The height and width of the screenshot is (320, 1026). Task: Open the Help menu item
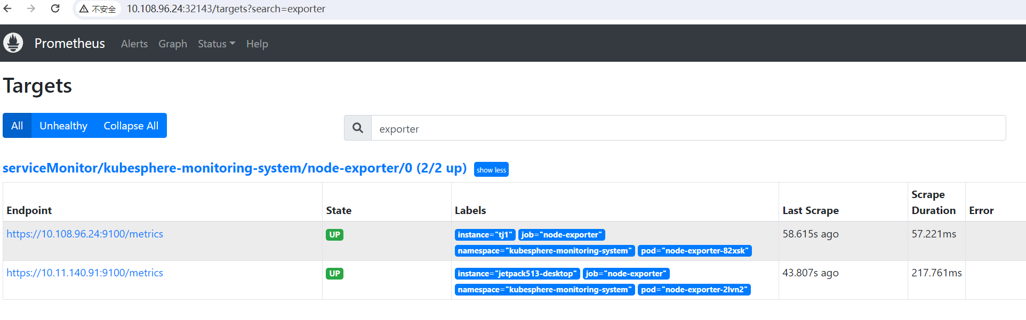[256, 44]
